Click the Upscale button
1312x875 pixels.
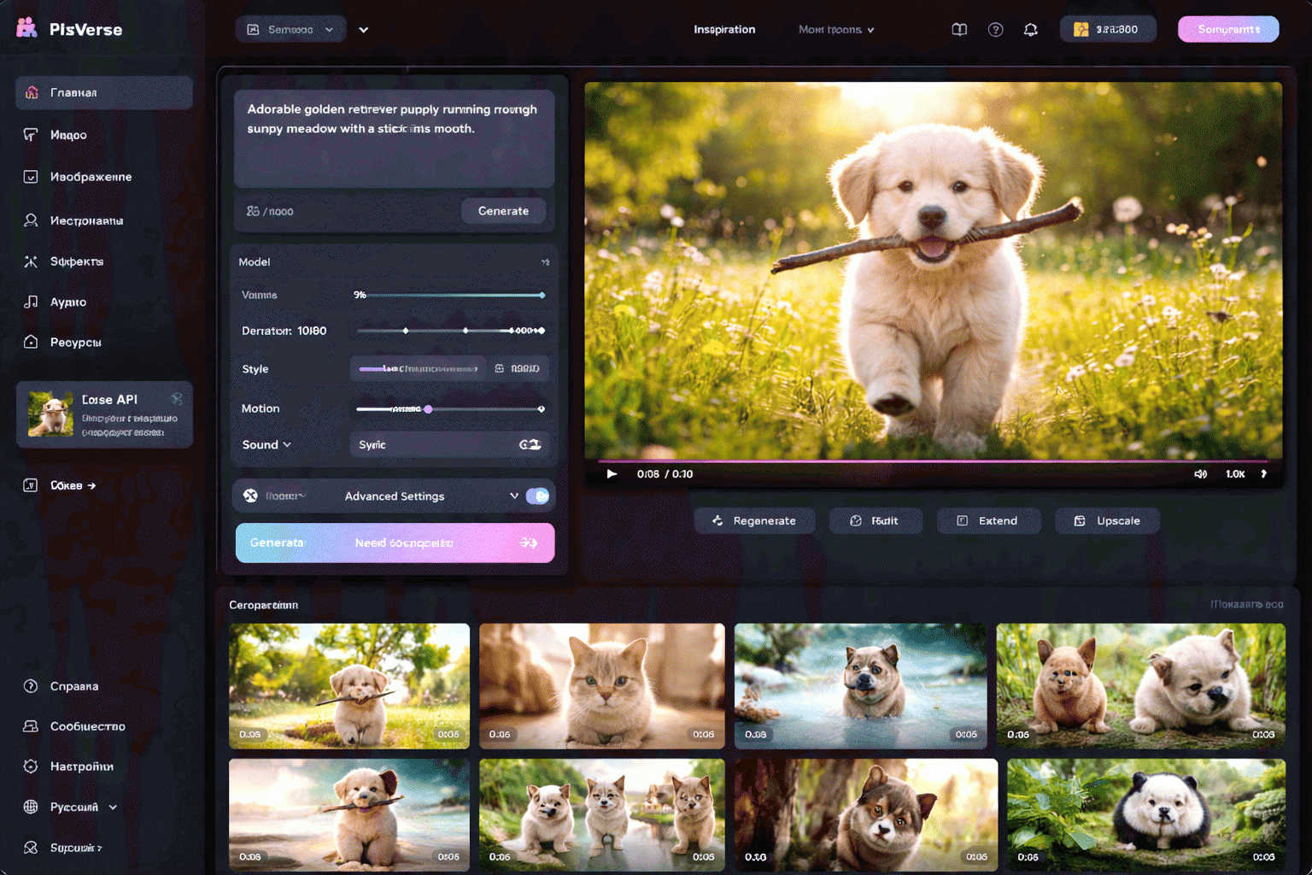click(x=1107, y=520)
